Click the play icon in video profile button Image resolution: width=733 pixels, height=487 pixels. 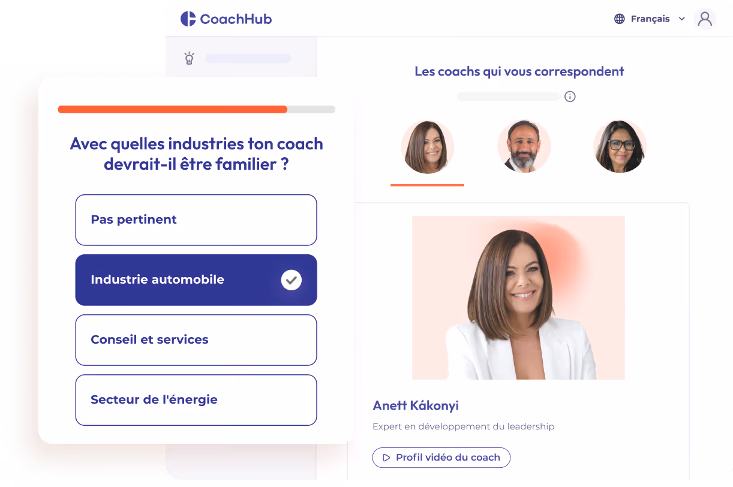(x=386, y=458)
